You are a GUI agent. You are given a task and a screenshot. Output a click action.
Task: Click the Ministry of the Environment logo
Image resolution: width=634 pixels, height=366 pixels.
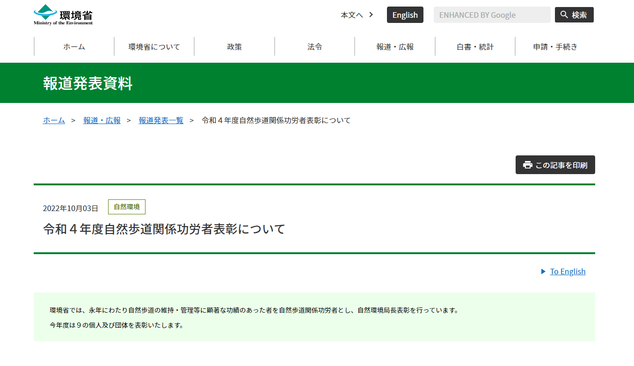click(x=63, y=15)
